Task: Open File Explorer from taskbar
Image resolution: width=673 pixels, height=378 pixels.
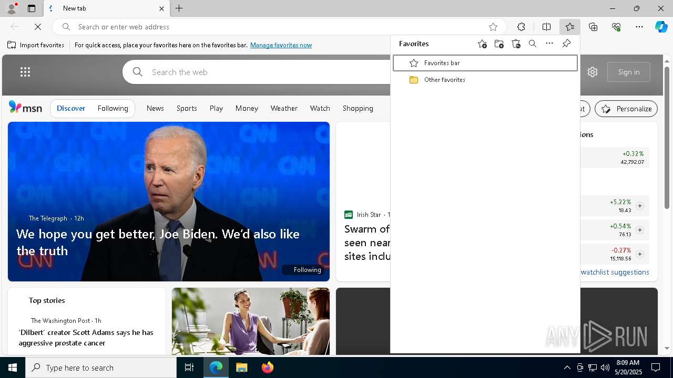Action: [241, 367]
